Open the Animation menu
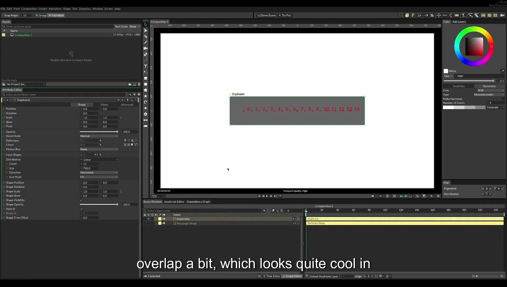507x287 pixels. [x=55, y=9]
